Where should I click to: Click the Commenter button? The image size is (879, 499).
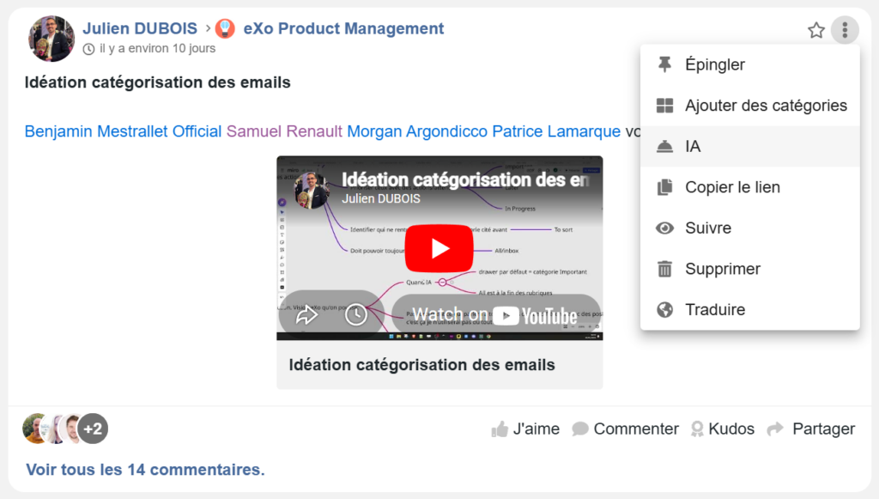(x=626, y=429)
